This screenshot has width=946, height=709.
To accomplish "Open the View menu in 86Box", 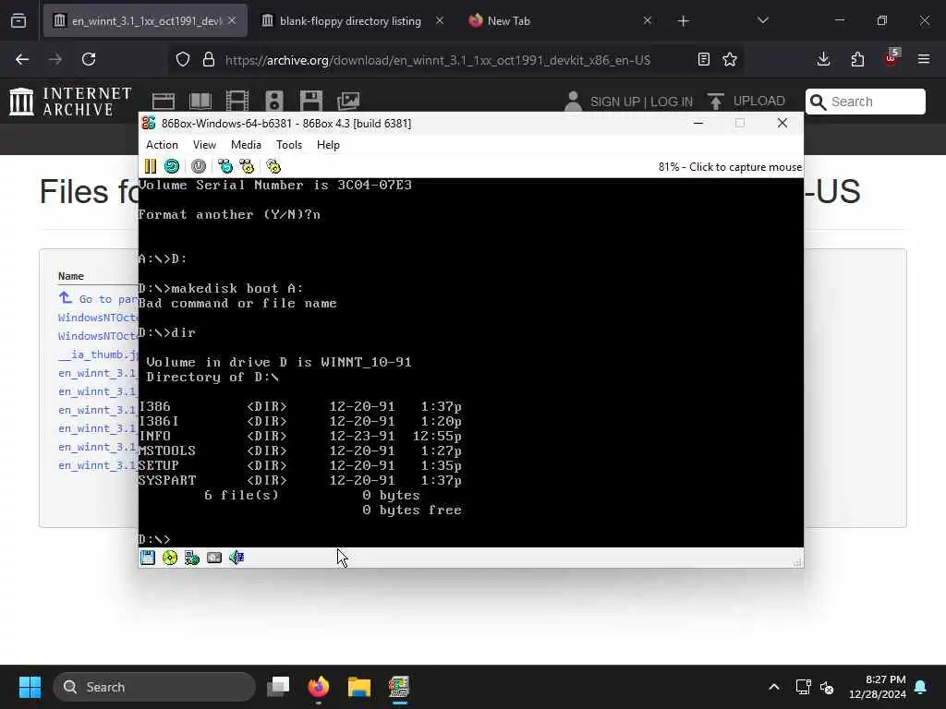I will tap(204, 145).
